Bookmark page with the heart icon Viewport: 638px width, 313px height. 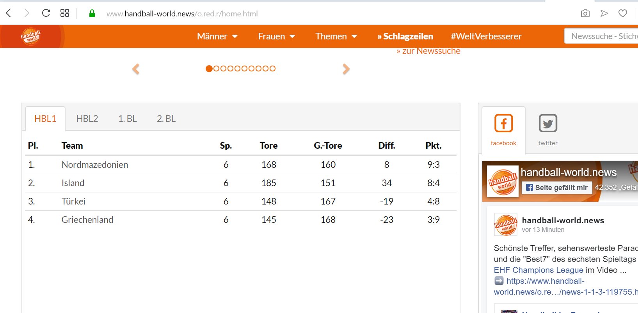point(623,14)
